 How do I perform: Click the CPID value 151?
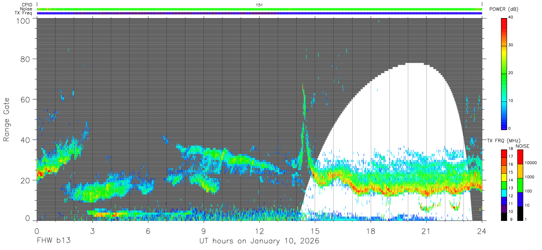pos(260,5)
